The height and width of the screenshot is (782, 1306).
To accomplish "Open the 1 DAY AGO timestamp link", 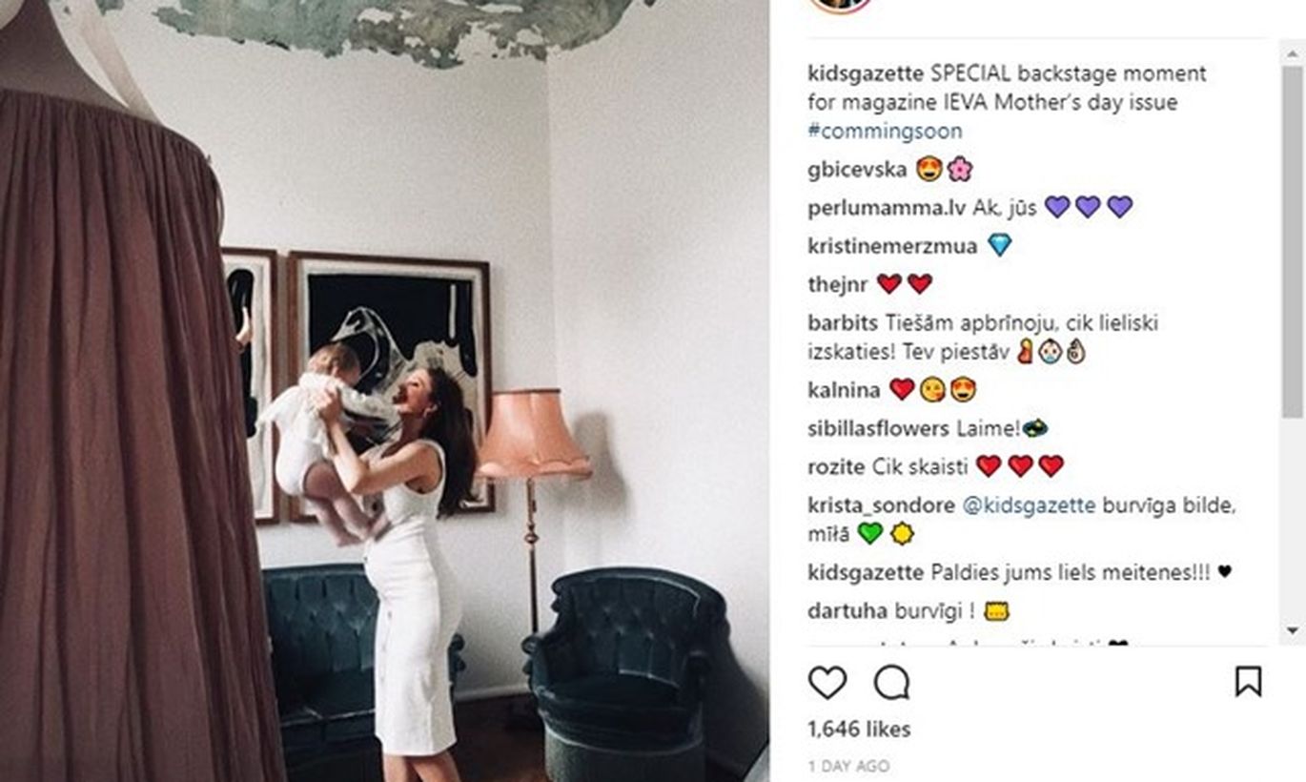I will click(x=848, y=766).
